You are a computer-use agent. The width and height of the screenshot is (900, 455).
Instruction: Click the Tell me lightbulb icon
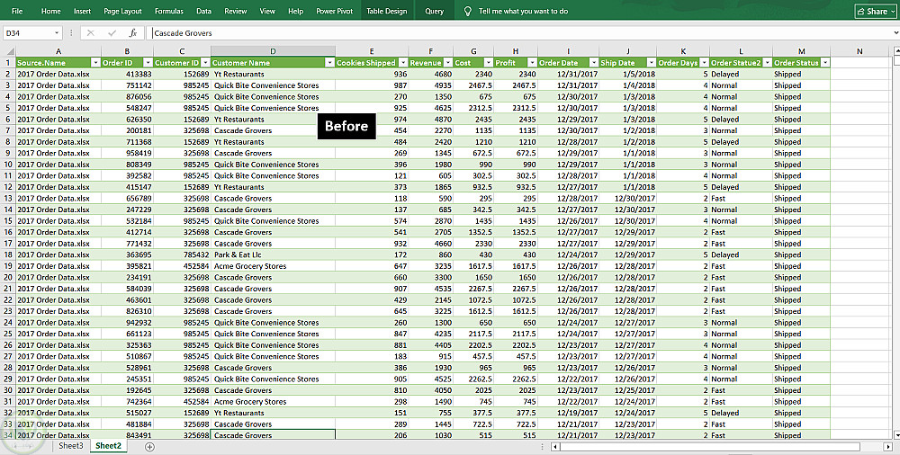[466, 12]
